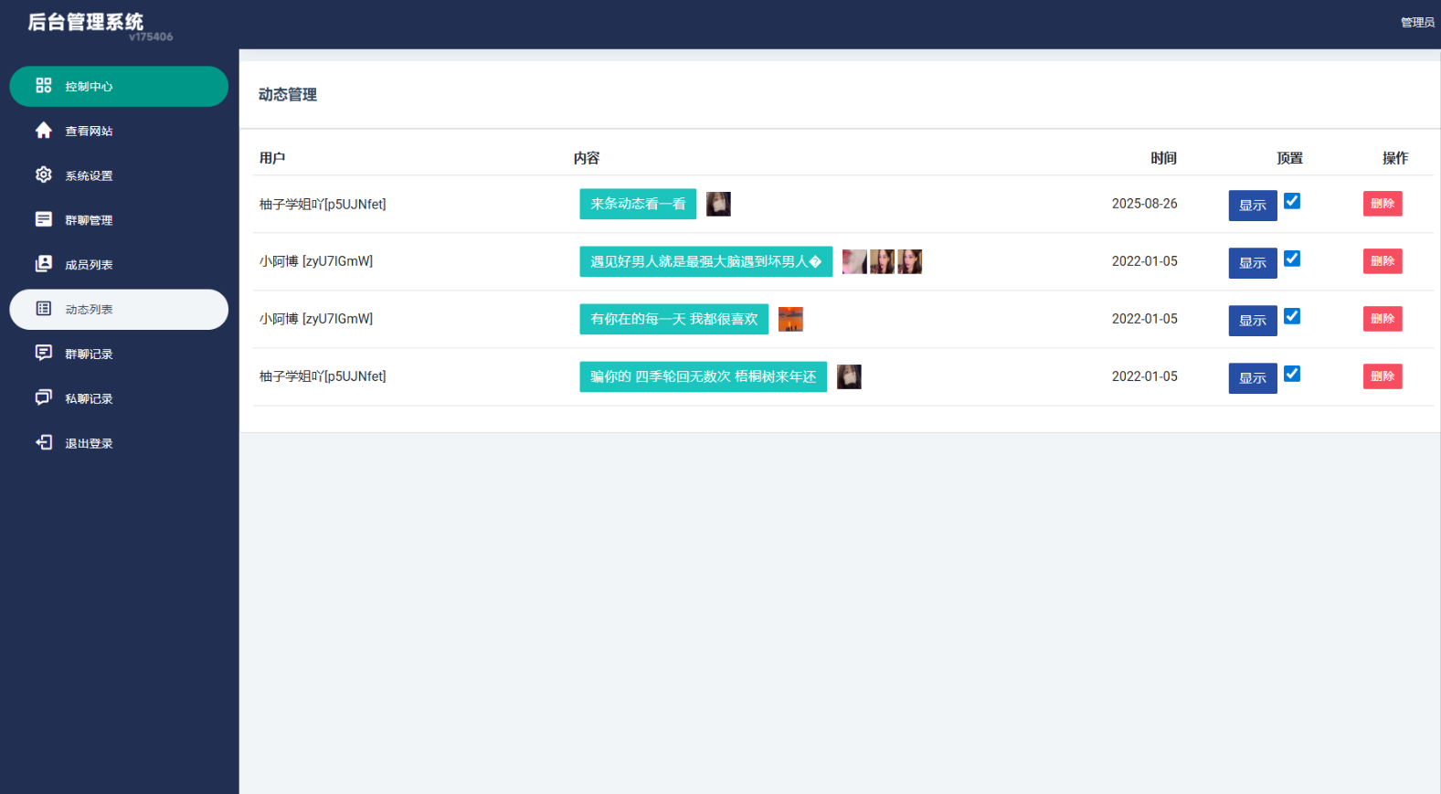
Task: Toggle 顶置 checkbox for 遇见好男人 post
Action: coord(1291,259)
